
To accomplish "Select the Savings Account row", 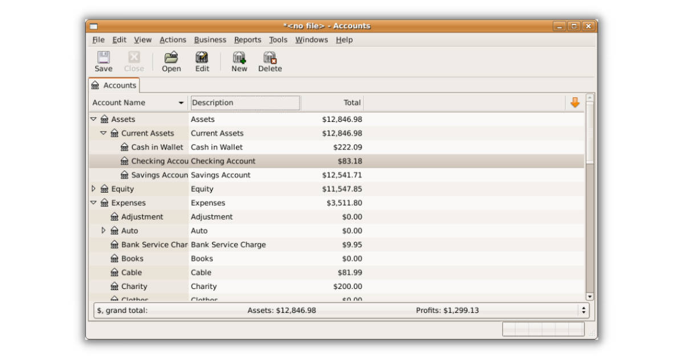I will (228, 175).
